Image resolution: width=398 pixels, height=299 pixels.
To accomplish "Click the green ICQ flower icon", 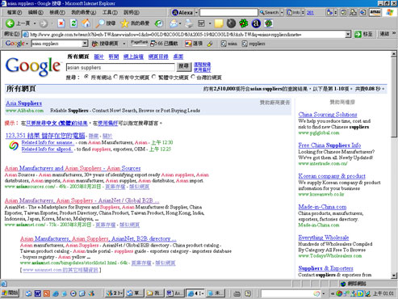I will point(244,23).
